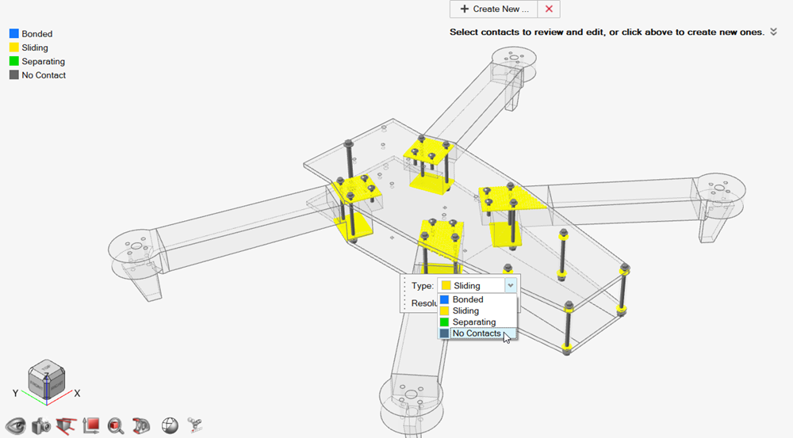This screenshot has width=793, height=438.
Task: Choose No Contacts from the Type list
Action: tap(477, 333)
